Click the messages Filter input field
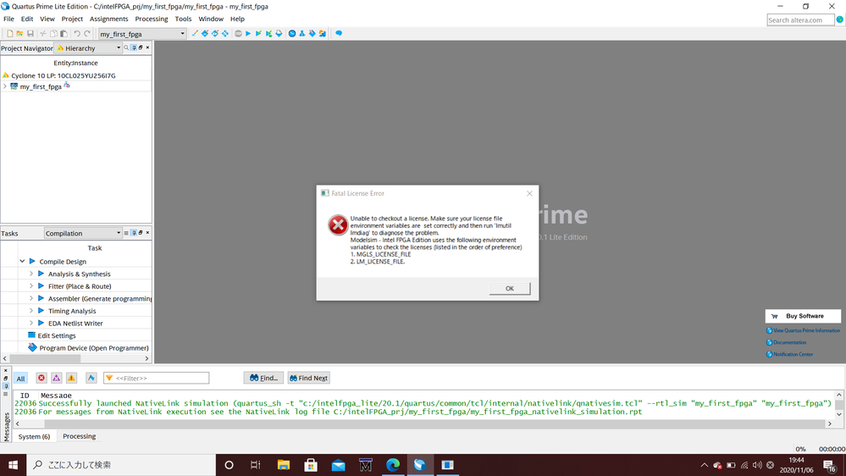The height and width of the screenshot is (476, 846). (156, 378)
